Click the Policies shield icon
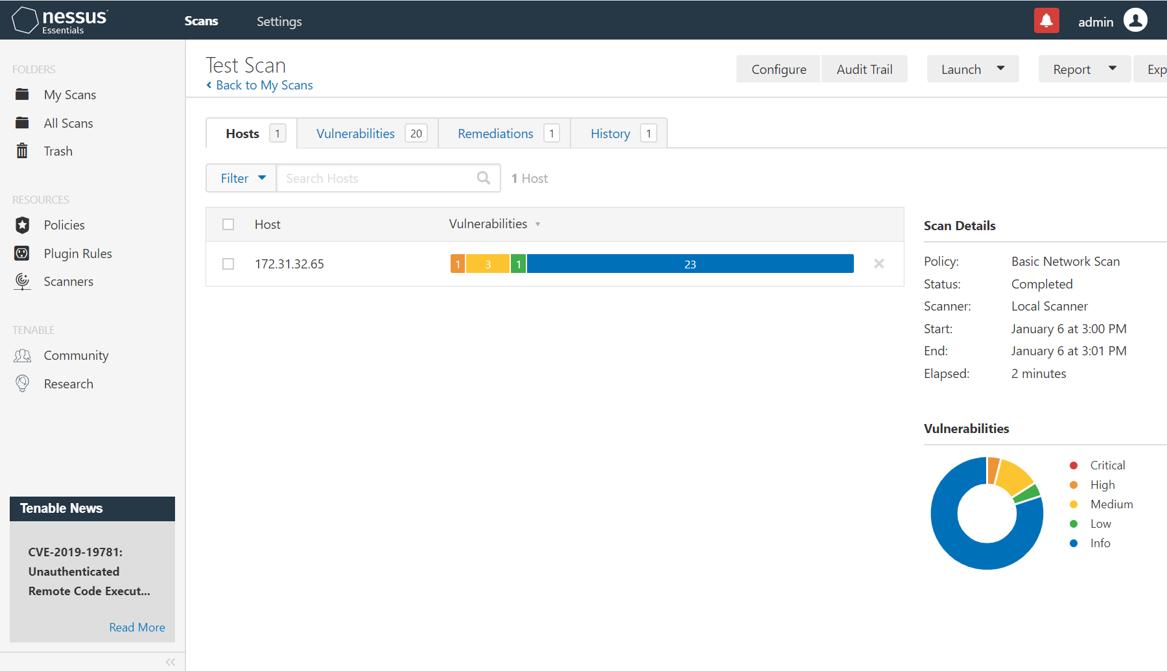This screenshot has height=671, width=1167. 22,225
